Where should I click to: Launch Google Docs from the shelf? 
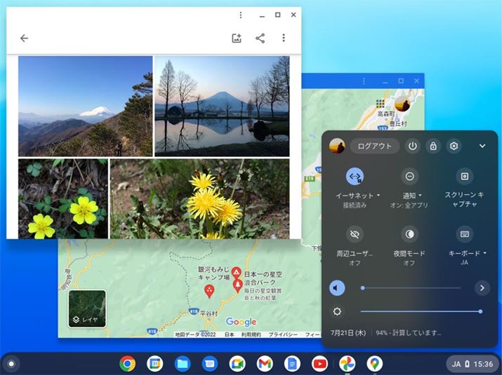pyautogui.click(x=292, y=364)
